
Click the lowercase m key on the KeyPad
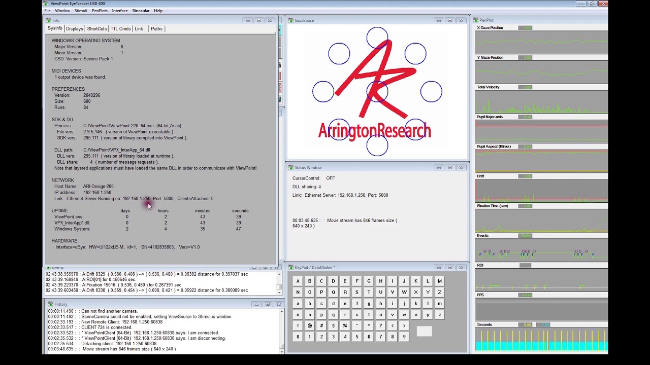[439, 303]
